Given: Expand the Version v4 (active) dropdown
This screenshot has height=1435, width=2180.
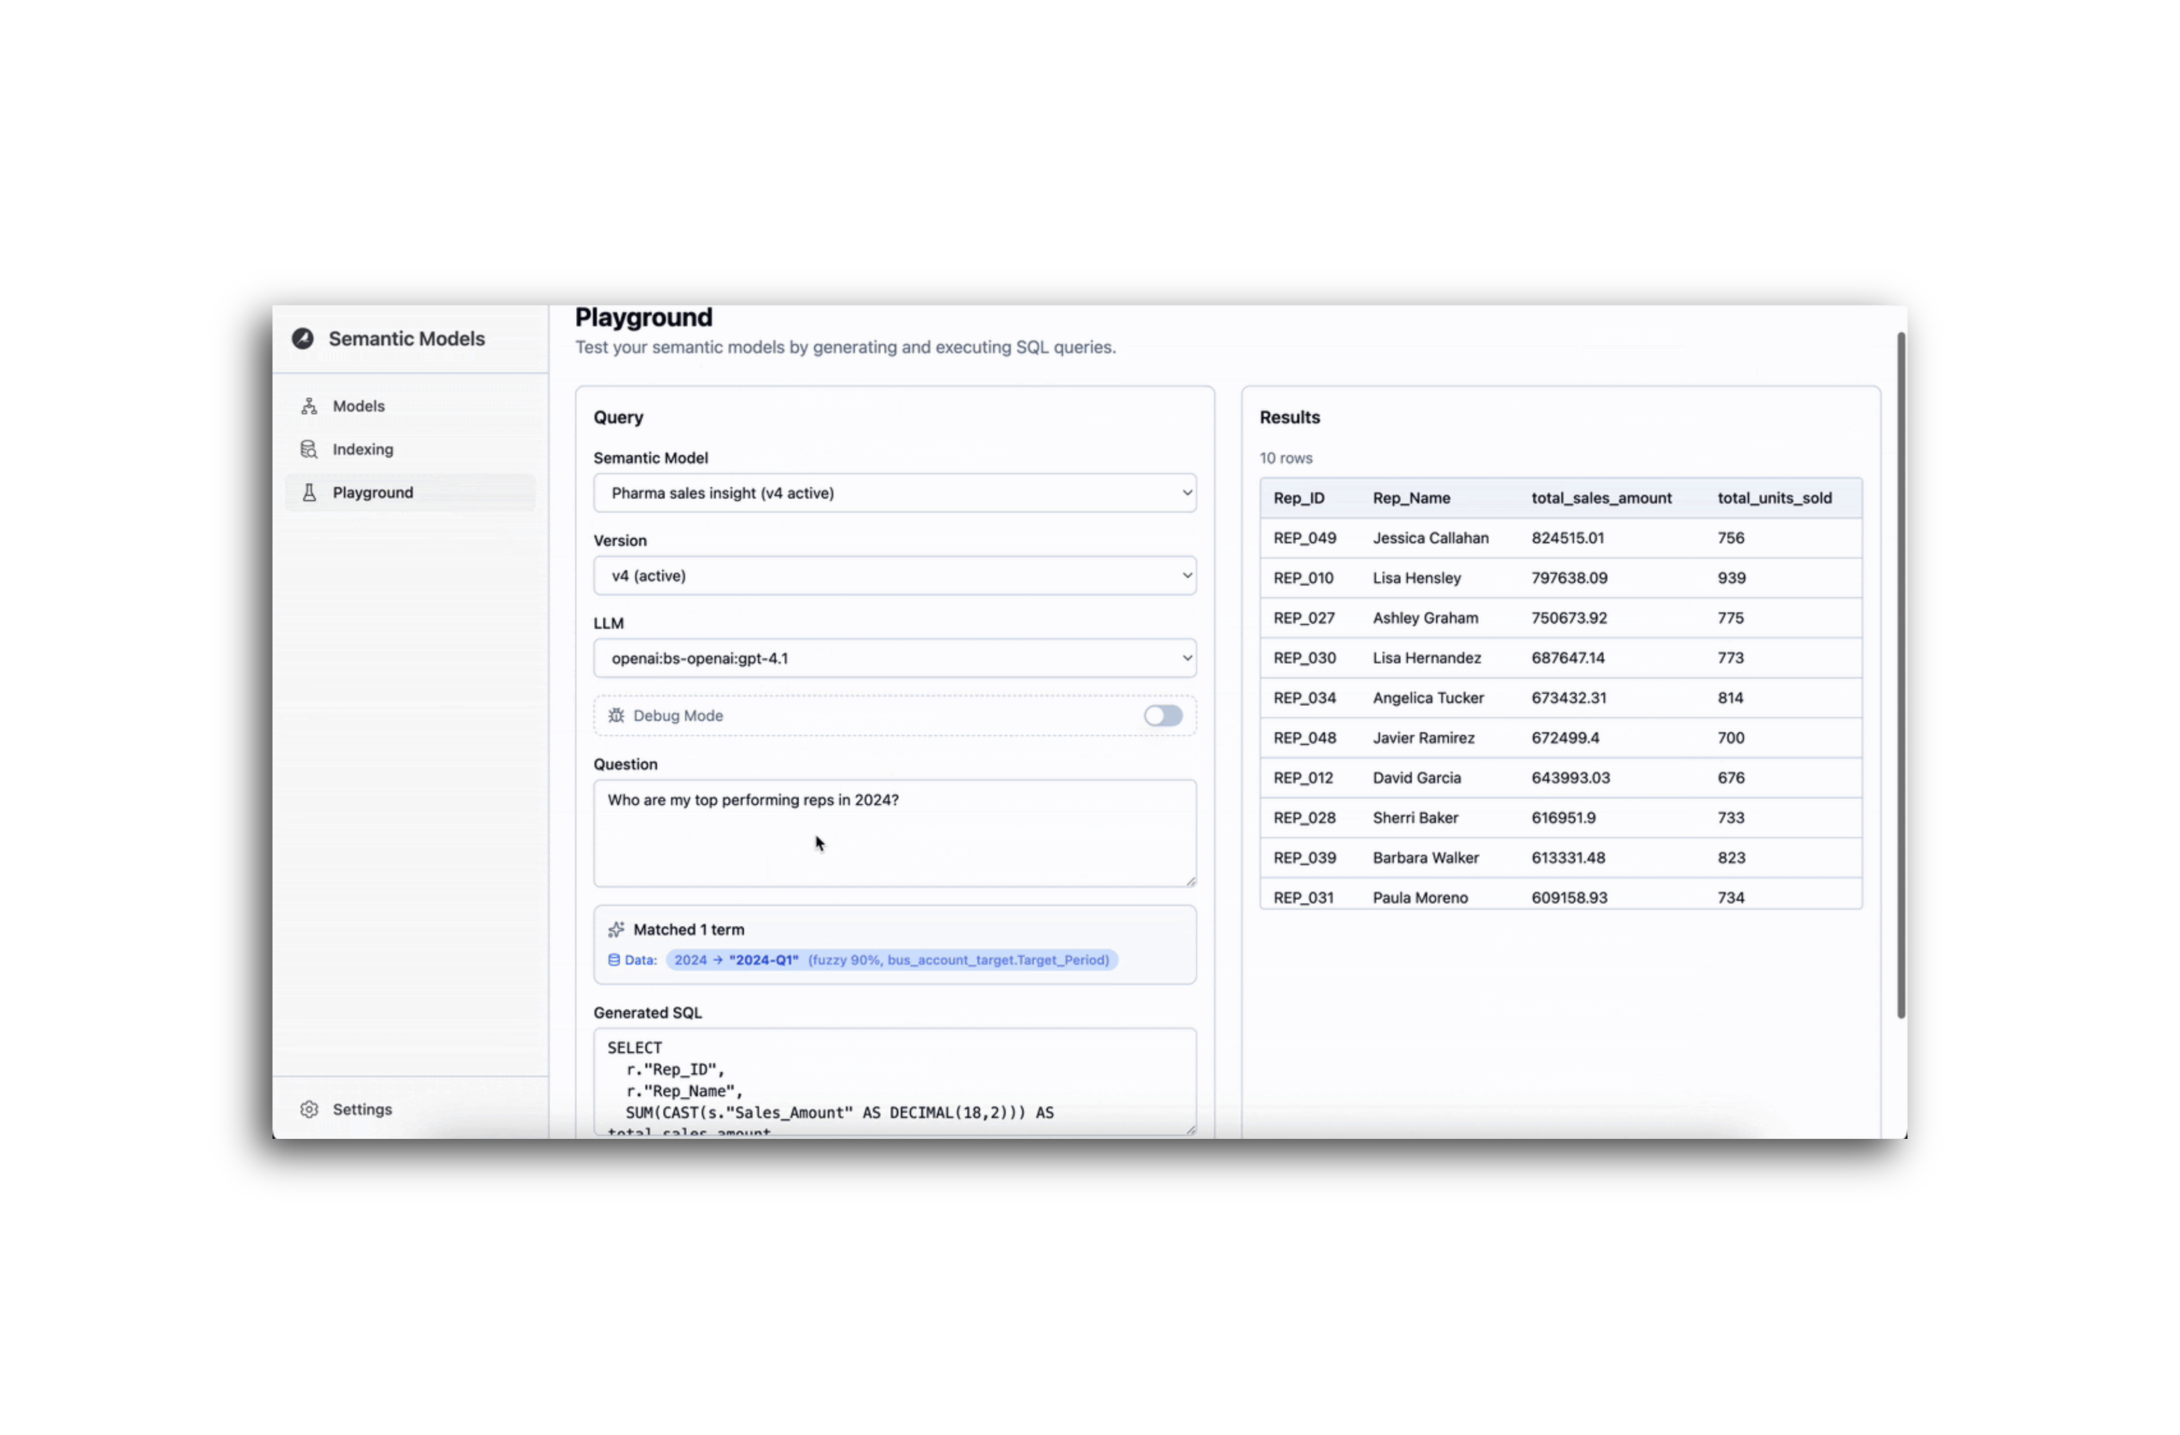Looking at the screenshot, I should click(894, 576).
